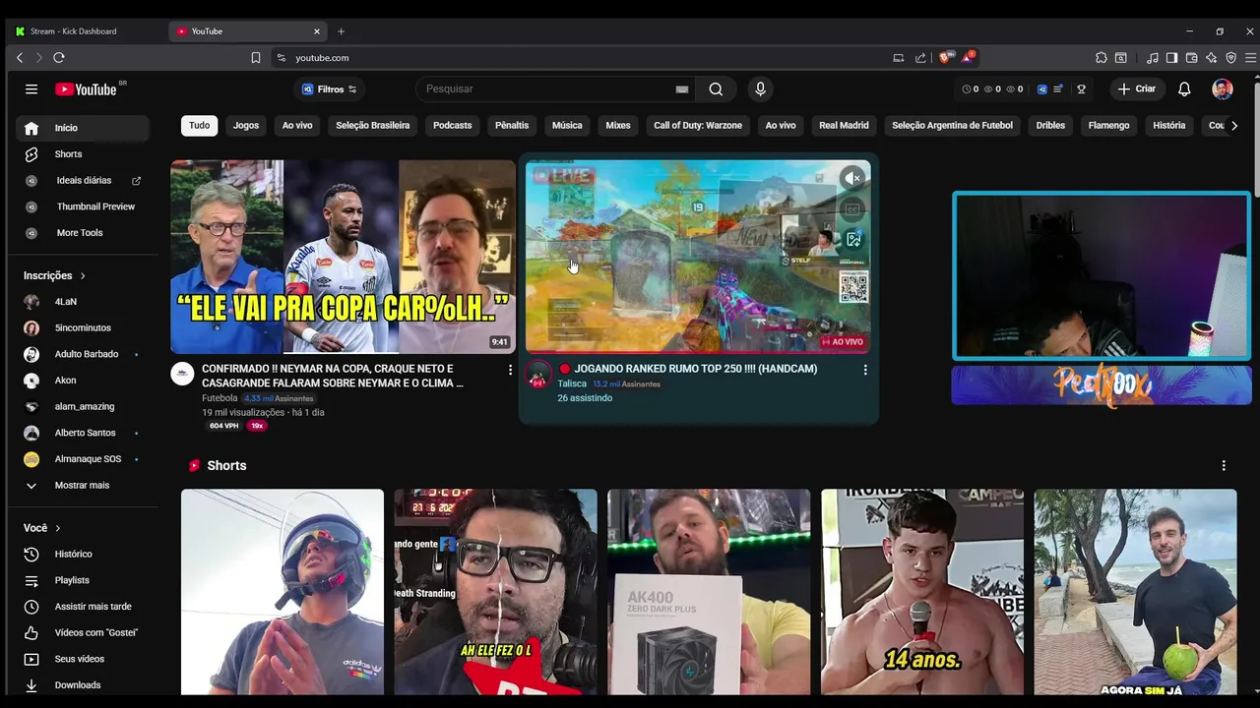Image resolution: width=1260 pixels, height=708 pixels.
Task: Open the browser extensions puzzle icon
Action: [1102, 58]
